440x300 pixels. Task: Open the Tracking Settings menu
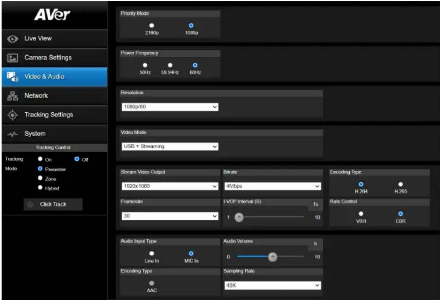coord(54,115)
